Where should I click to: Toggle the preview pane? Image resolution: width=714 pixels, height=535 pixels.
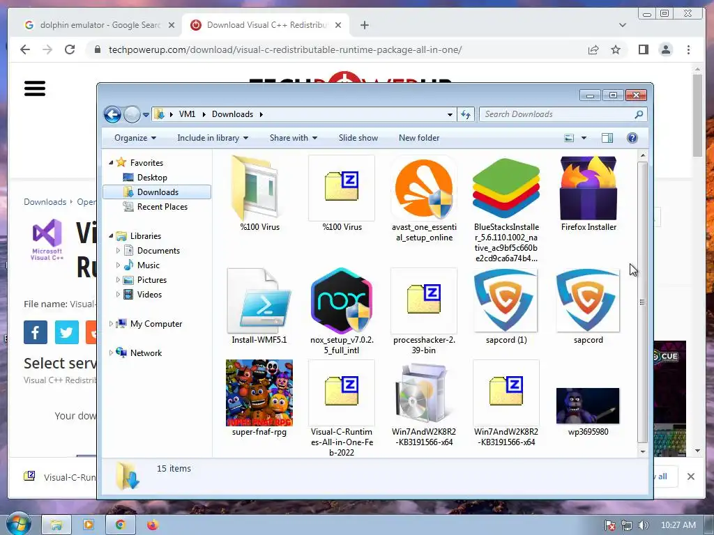607,138
